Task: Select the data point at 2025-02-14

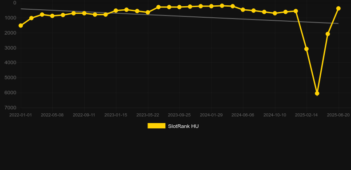Action: pos(307,49)
